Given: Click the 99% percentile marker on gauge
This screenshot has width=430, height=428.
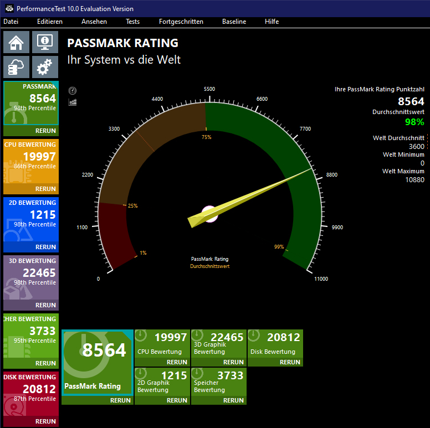Looking at the screenshot, I should tap(279, 247).
